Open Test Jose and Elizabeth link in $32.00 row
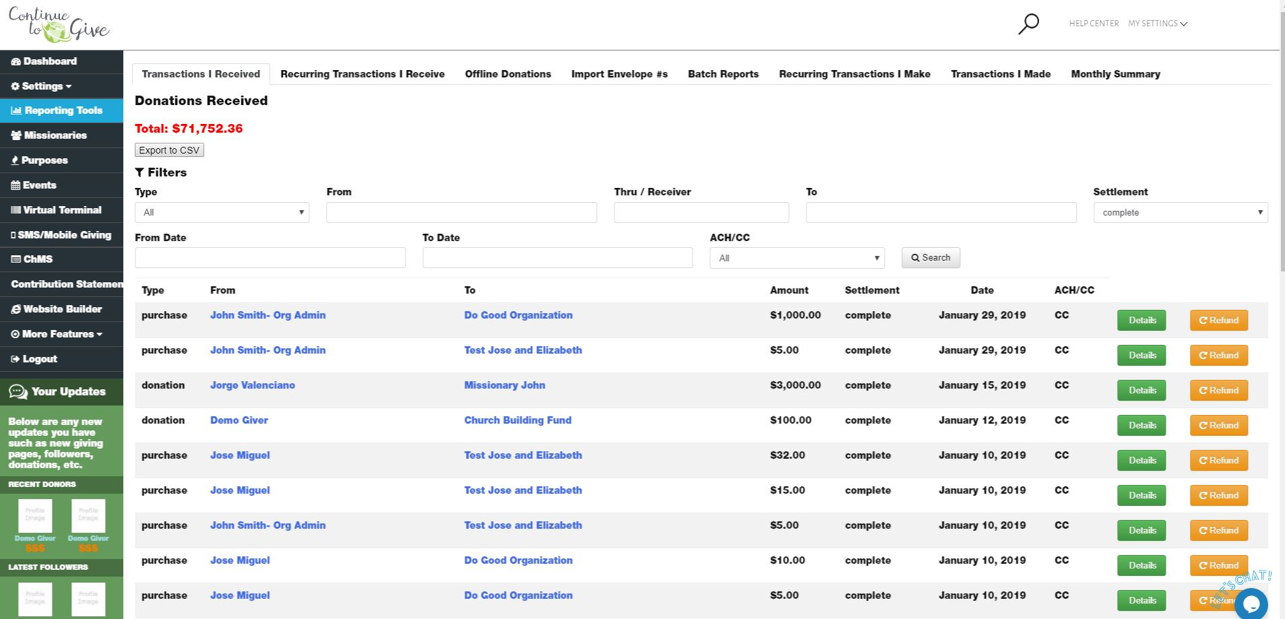1285x619 pixels. [x=523, y=455]
